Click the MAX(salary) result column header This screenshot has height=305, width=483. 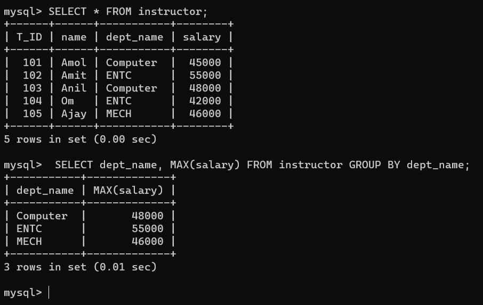pos(128,191)
